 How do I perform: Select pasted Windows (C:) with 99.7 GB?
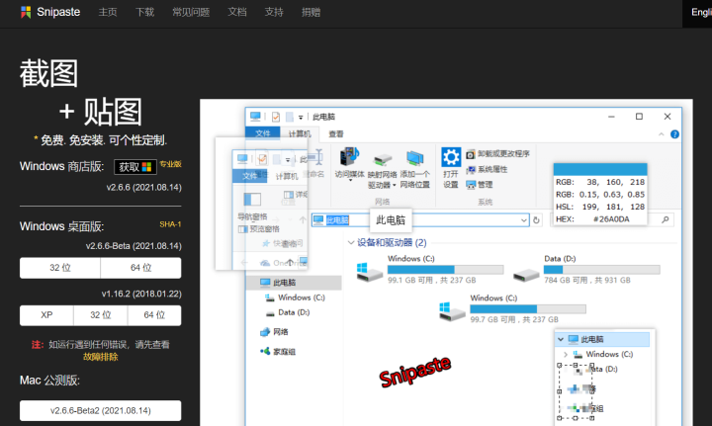tap(512, 308)
